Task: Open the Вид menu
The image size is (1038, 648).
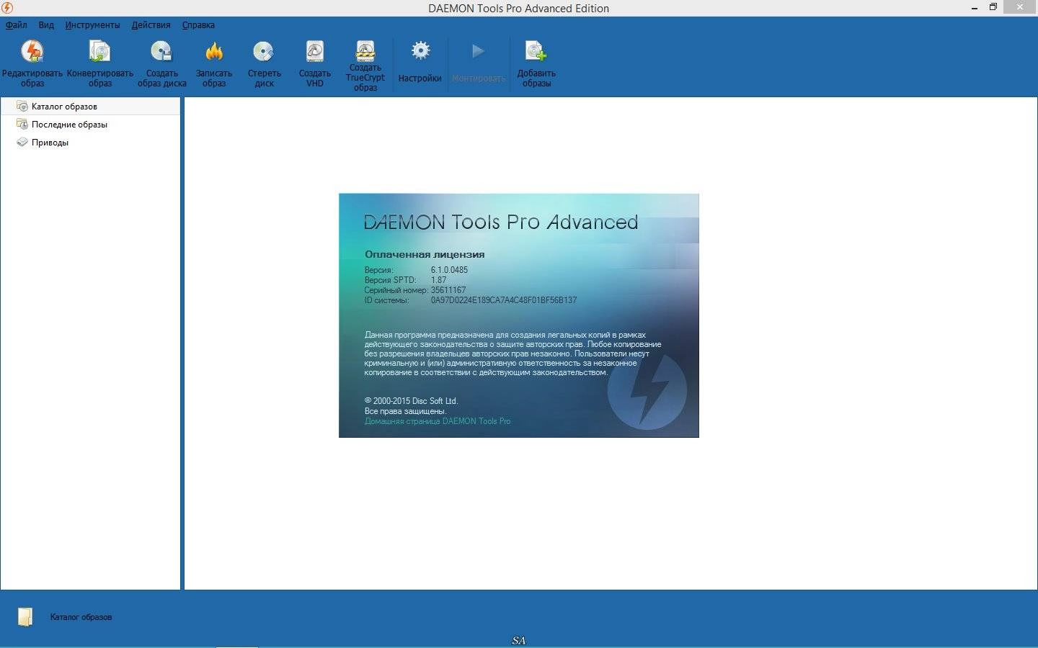Action: [46, 24]
